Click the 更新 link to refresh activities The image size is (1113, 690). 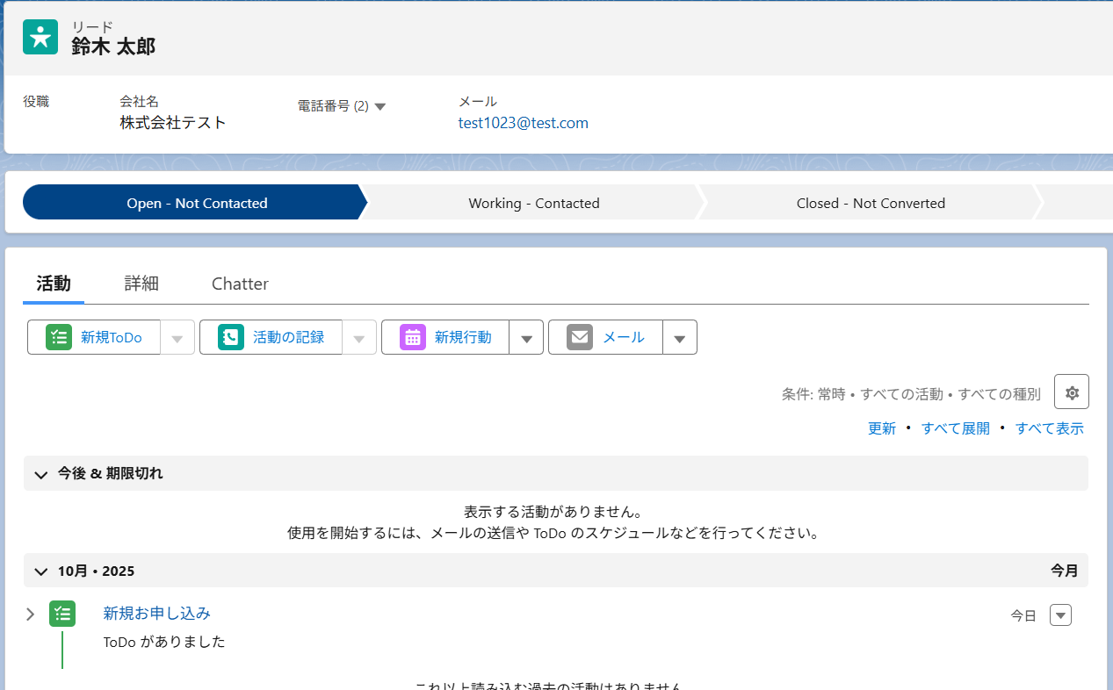pyautogui.click(x=881, y=428)
